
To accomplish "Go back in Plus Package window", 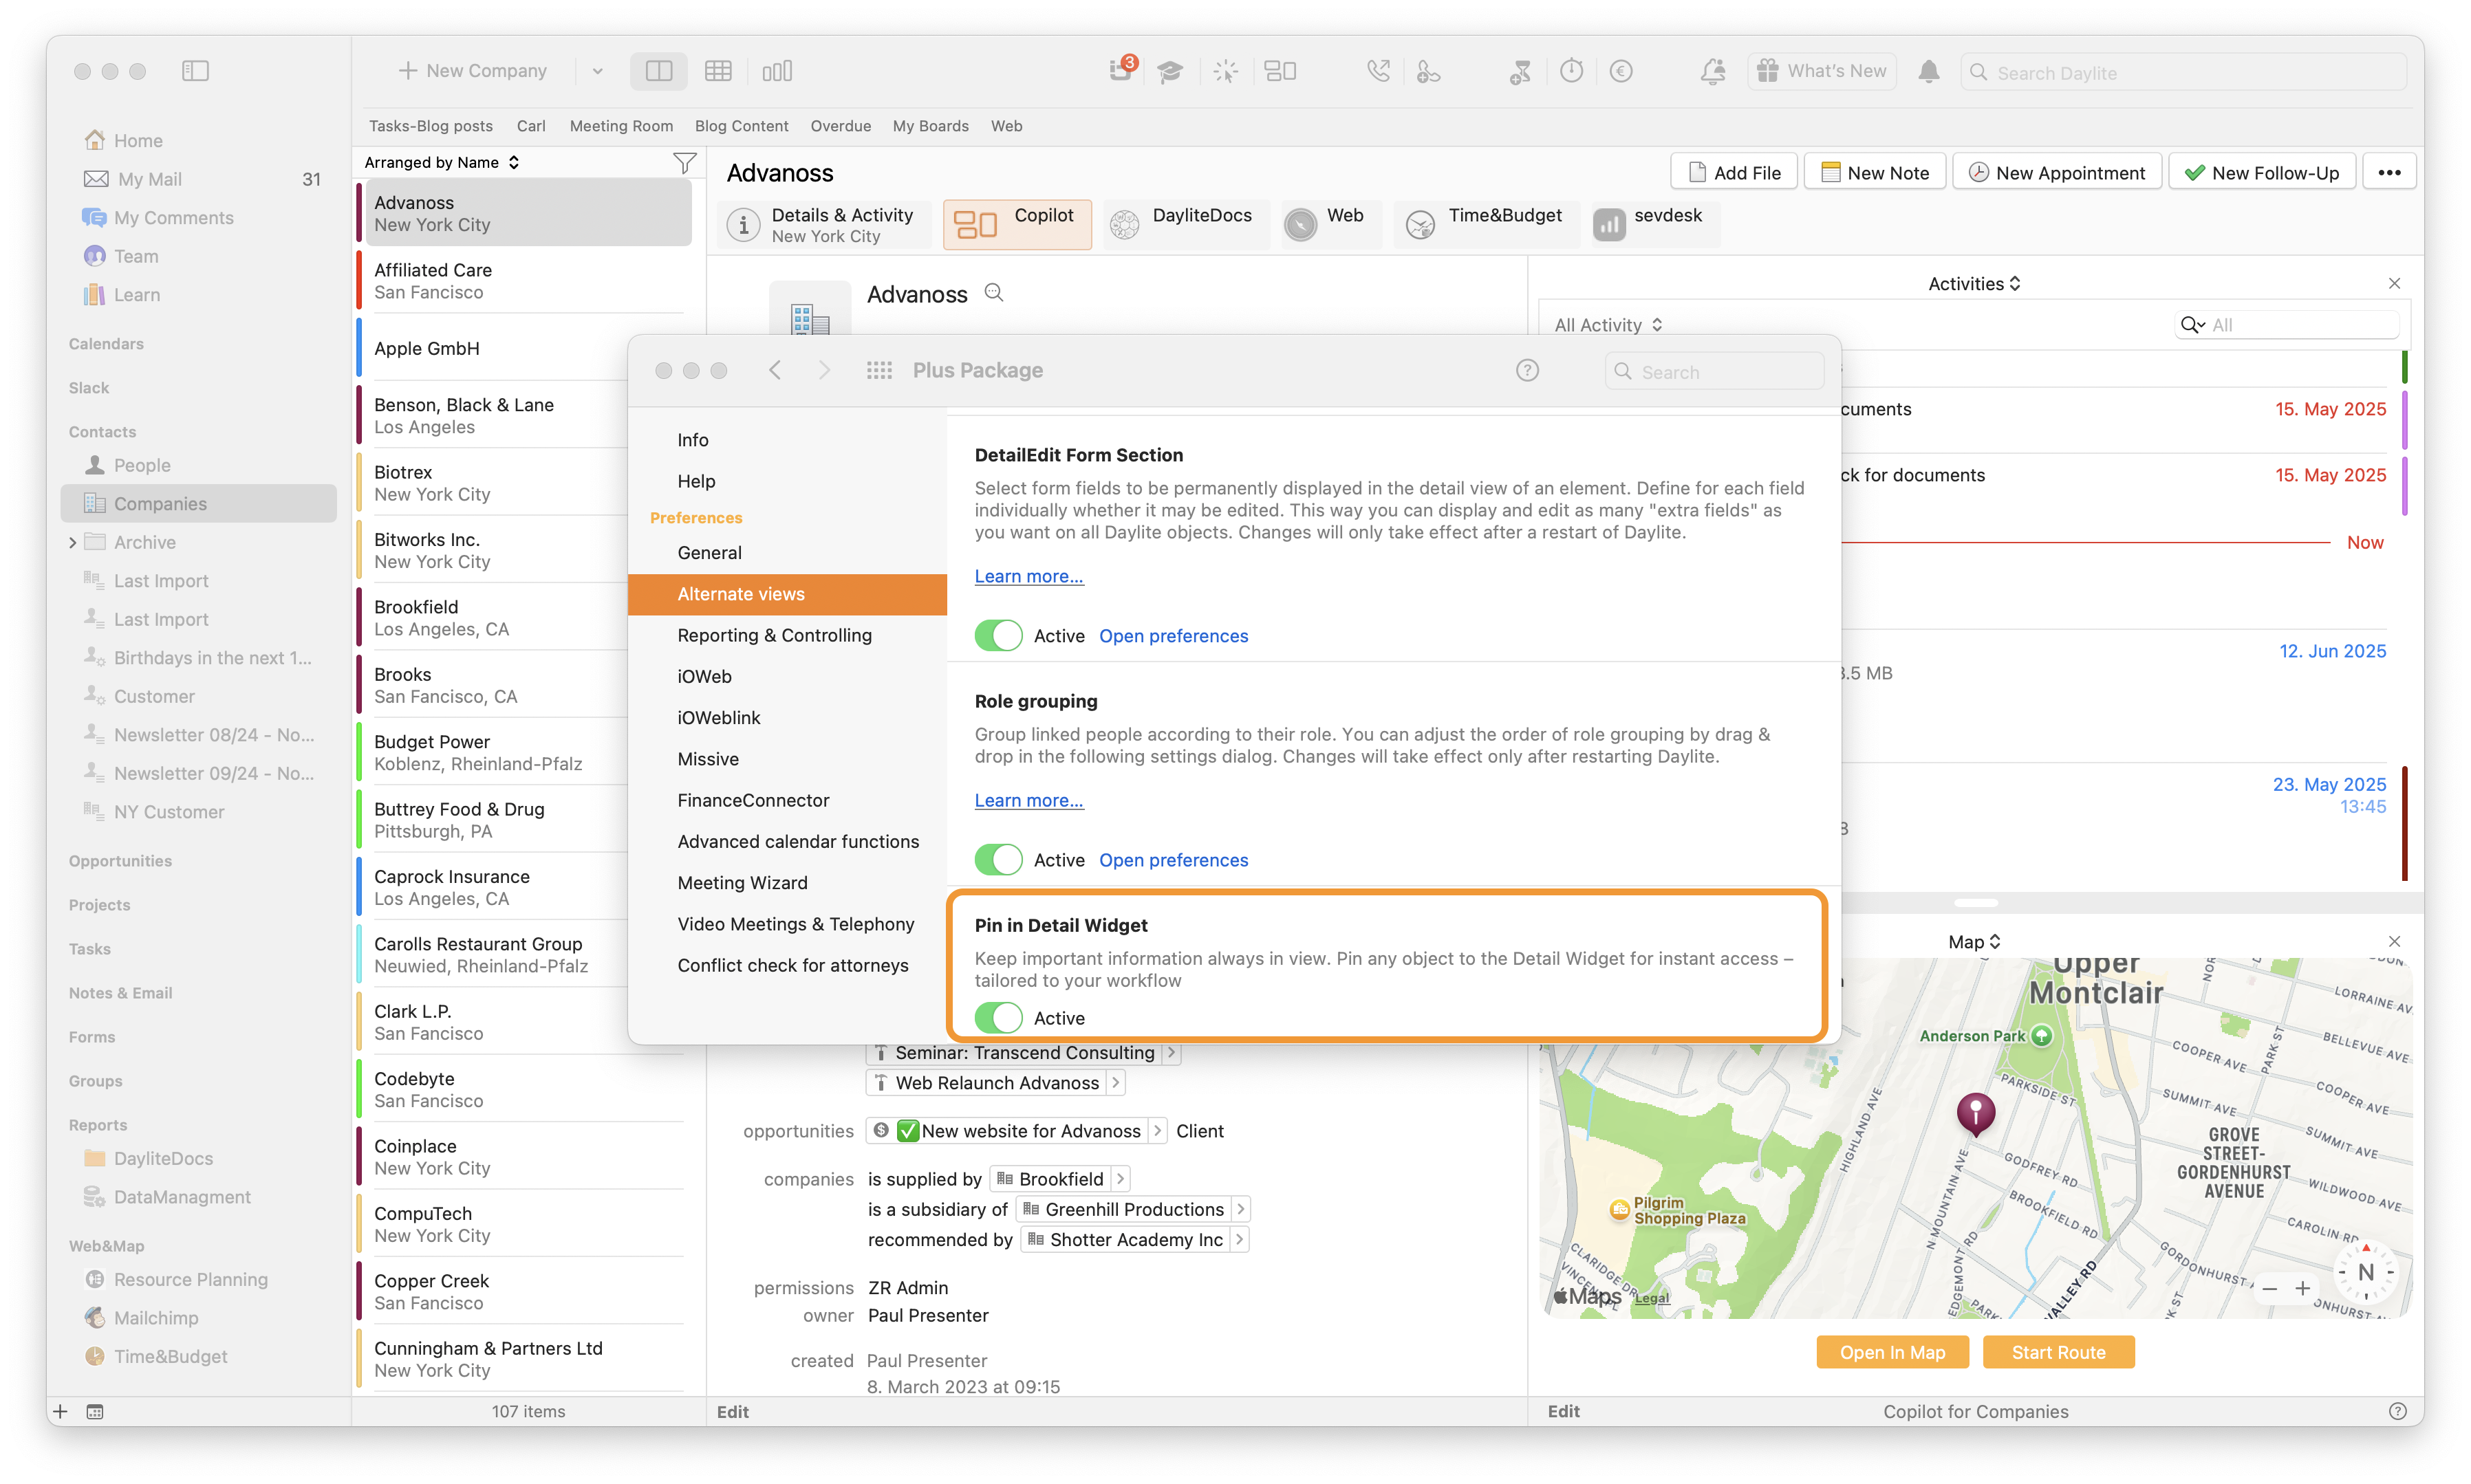I will tap(775, 371).
